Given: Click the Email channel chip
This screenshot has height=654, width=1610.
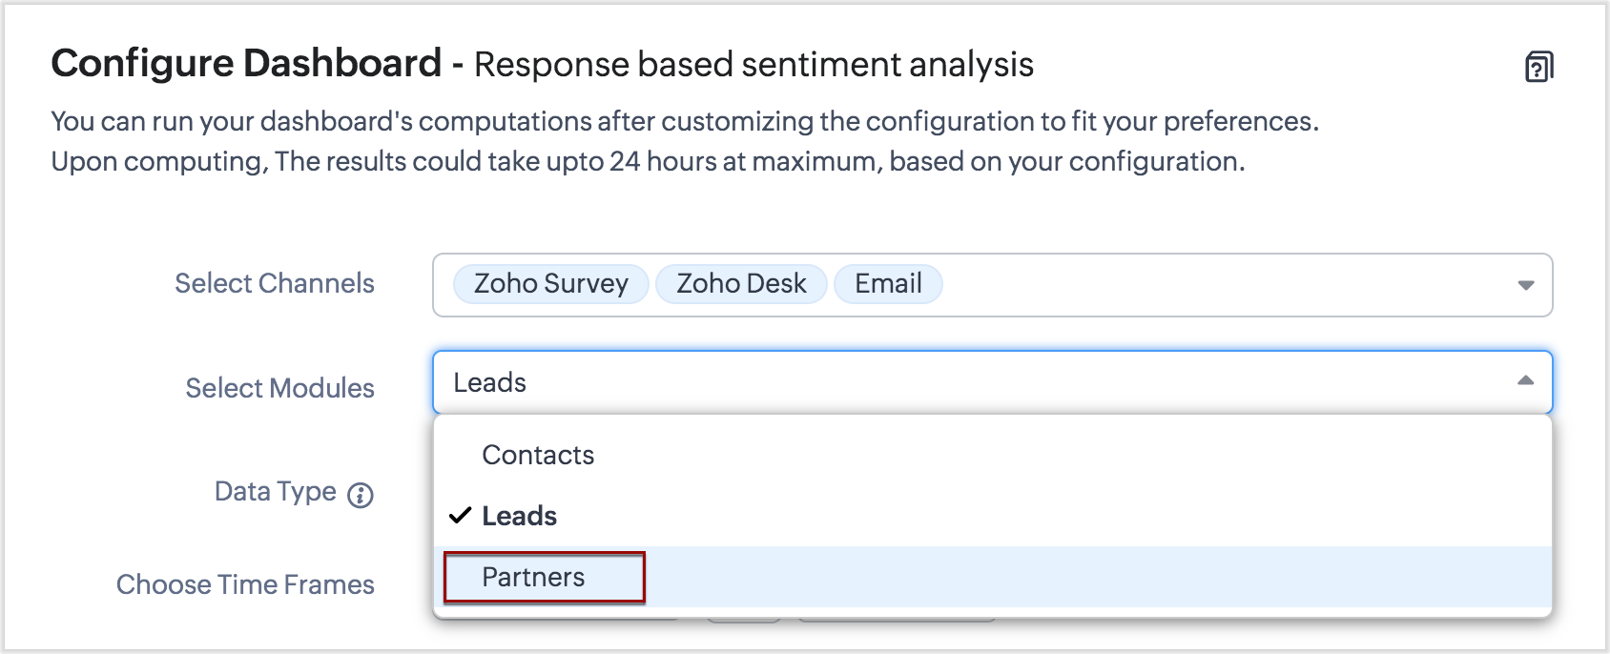Looking at the screenshot, I should tap(888, 284).
